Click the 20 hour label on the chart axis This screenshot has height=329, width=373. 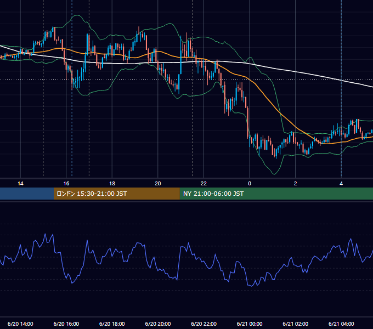coord(158,184)
